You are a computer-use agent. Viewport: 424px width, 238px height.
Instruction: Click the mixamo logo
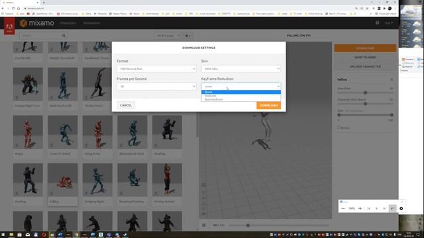point(37,23)
